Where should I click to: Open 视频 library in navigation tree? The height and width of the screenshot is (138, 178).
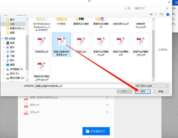click(10, 43)
